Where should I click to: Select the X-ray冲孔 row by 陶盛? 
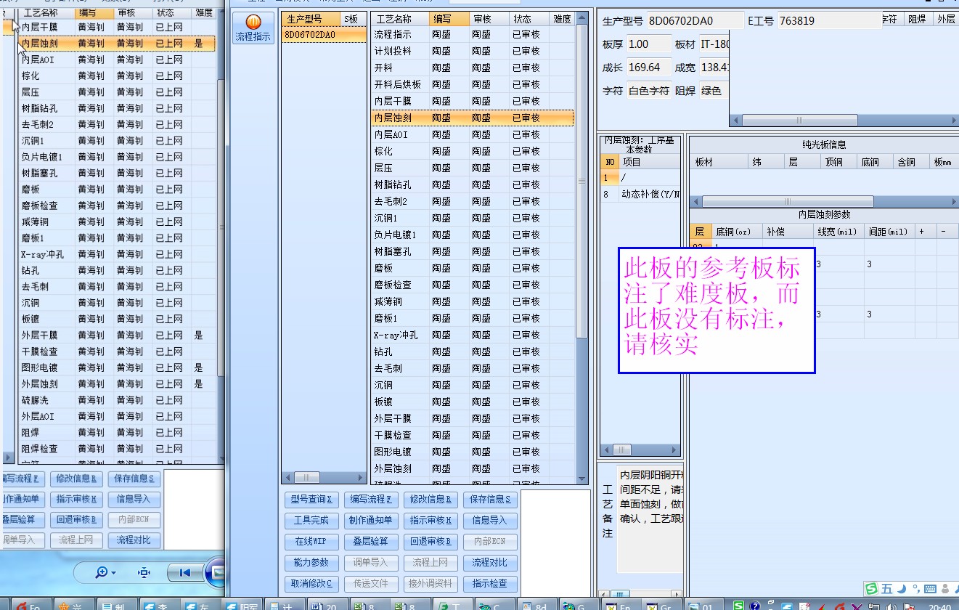point(473,335)
